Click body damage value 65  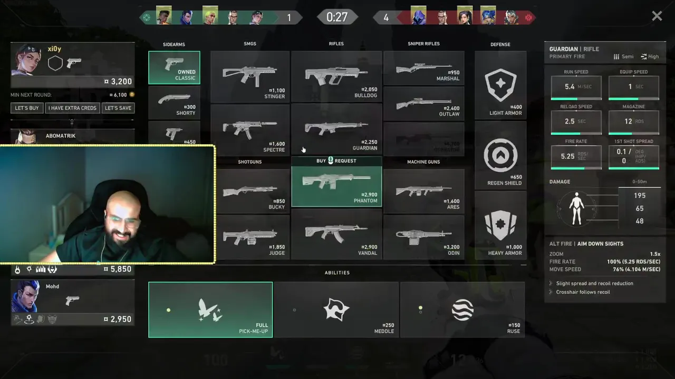click(x=640, y=208)
